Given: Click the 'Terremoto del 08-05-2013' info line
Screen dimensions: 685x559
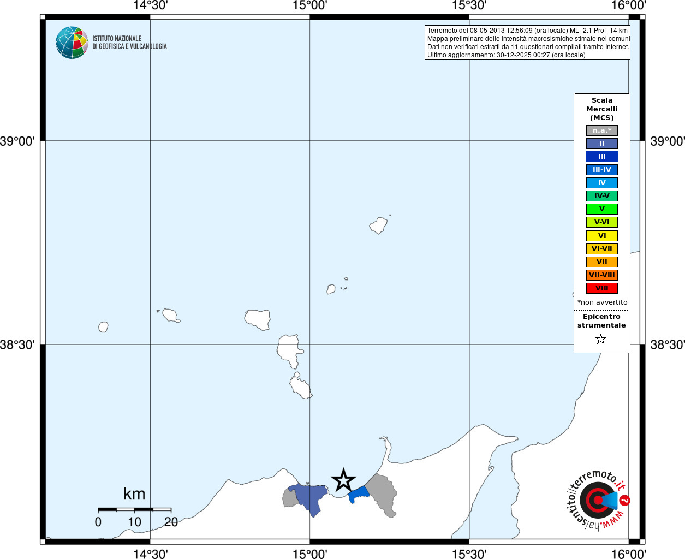Looking at the screenshot, I should click(527, 31).
